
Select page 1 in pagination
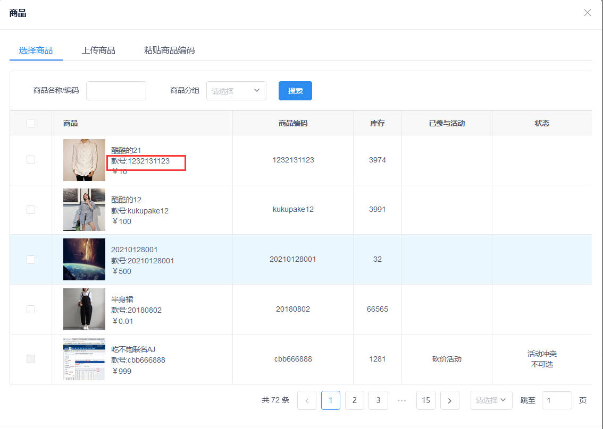pyautogui.click(x=331, y=400)
